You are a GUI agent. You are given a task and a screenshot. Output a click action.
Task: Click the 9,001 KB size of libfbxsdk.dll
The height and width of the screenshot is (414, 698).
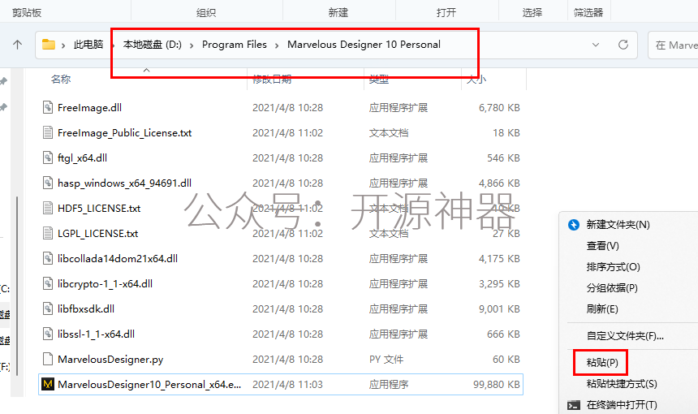[x=499, y=309]
